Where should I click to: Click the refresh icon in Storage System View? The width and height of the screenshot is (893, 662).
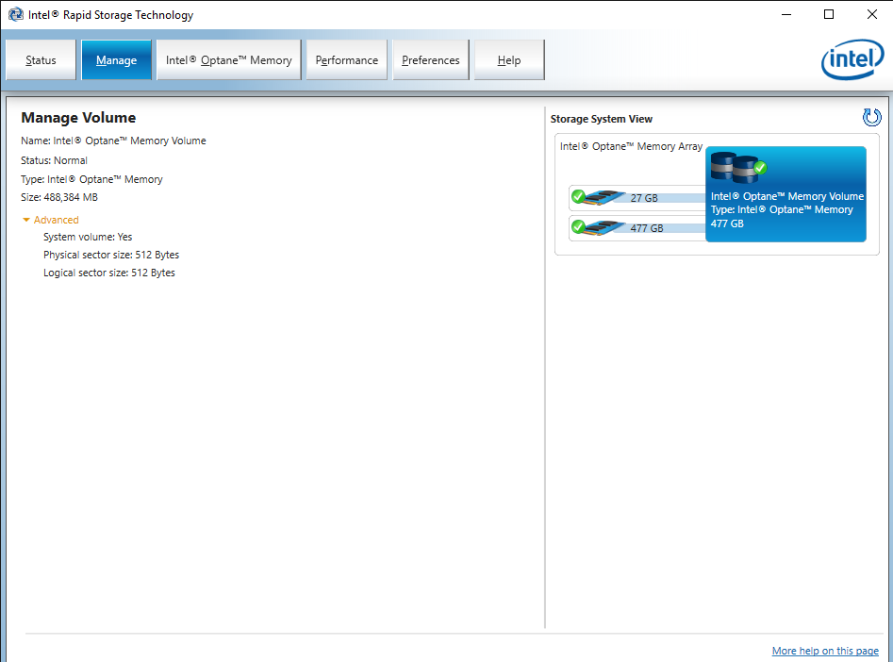tap(871, 117)
